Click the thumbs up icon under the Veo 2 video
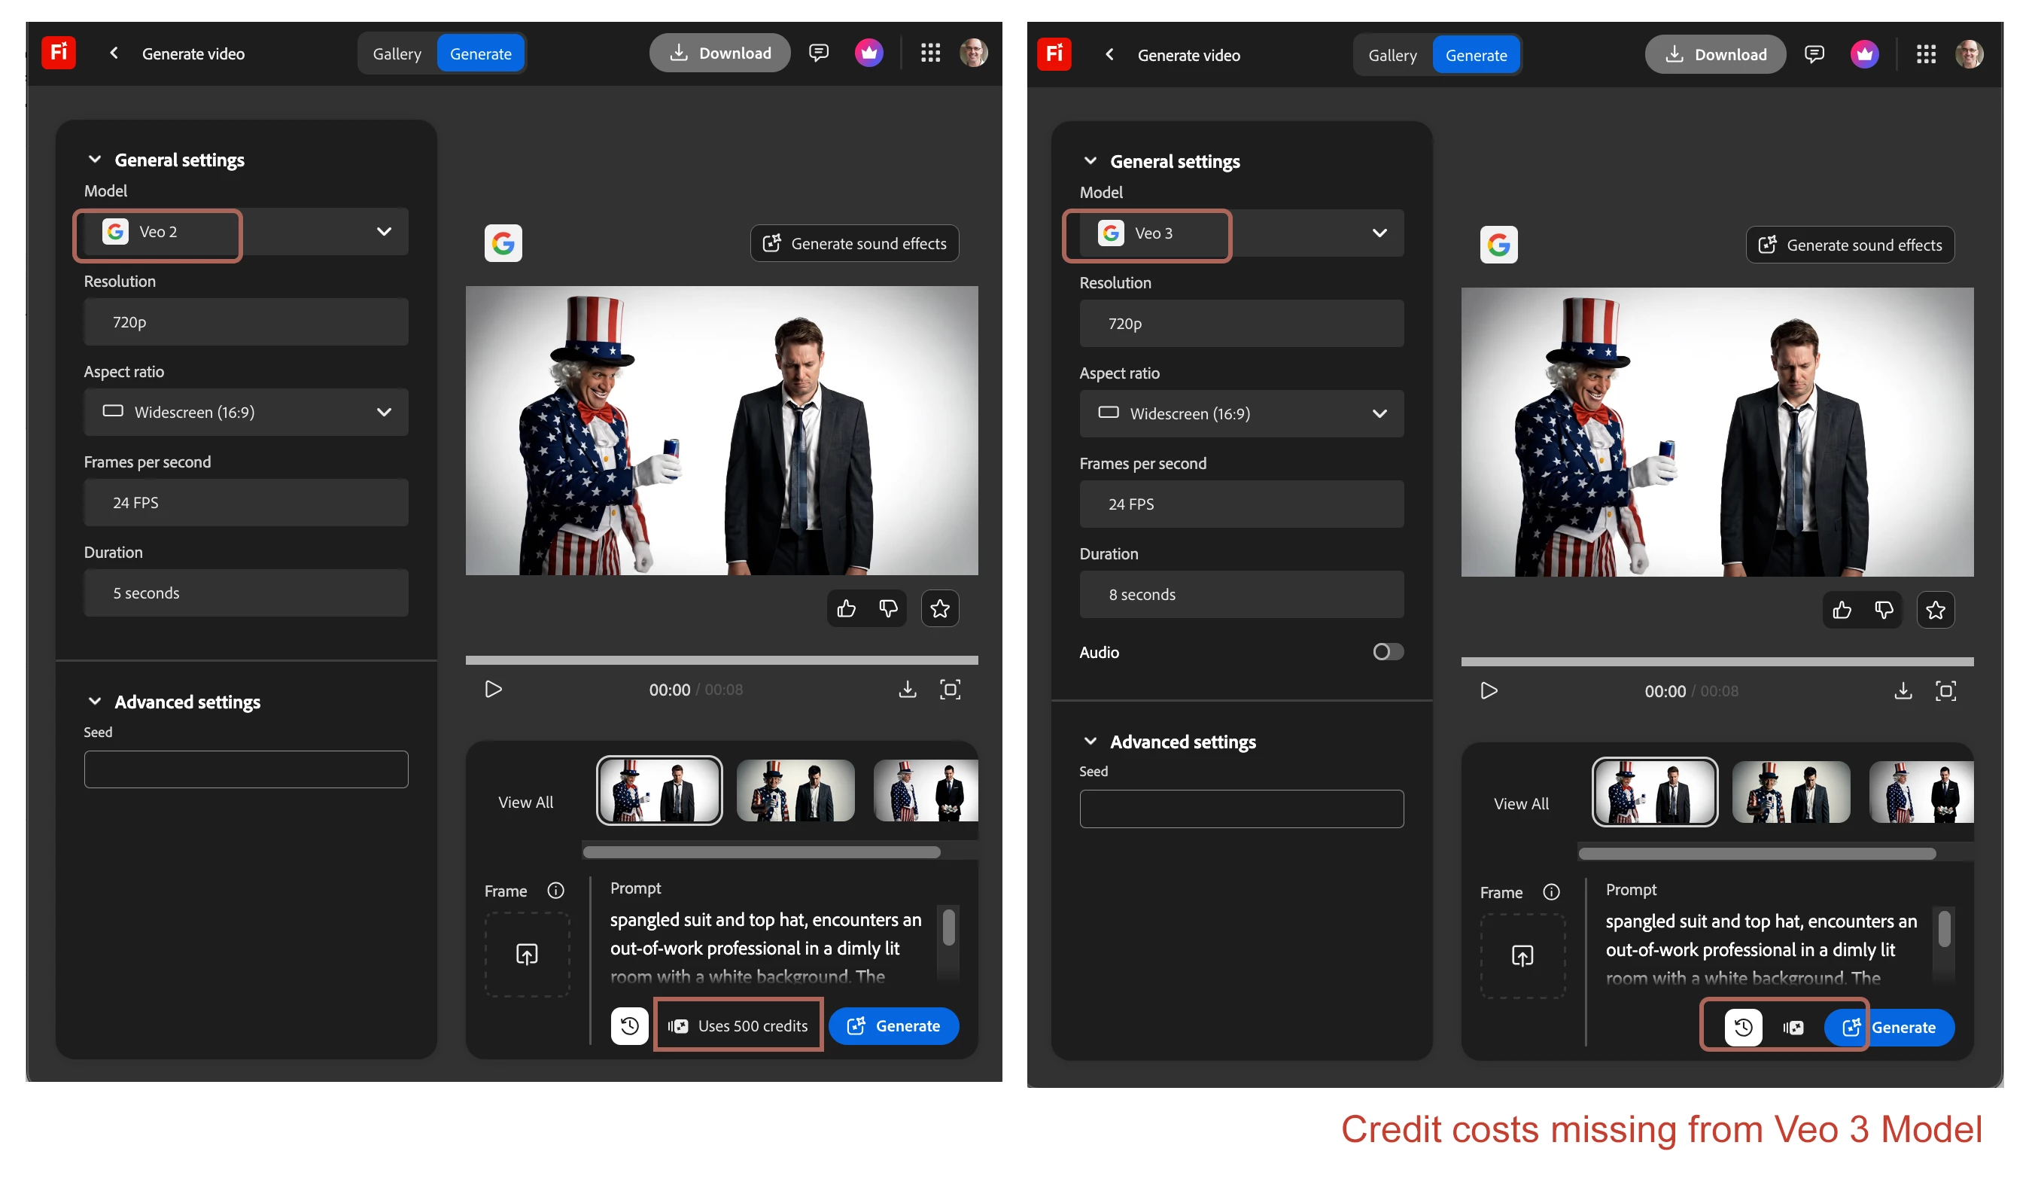 click(x=846, y=609)
